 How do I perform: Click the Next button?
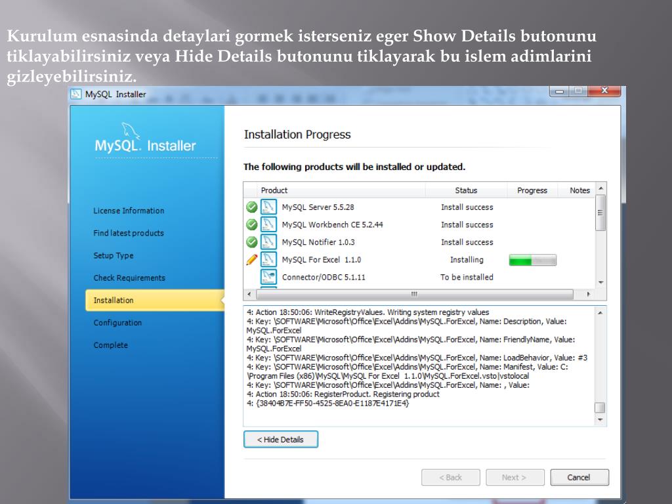pos(514,478)
